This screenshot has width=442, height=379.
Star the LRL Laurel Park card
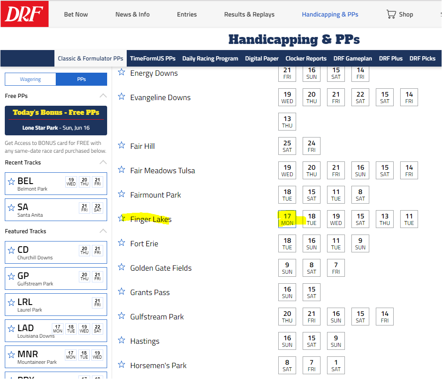pos(11,303)
